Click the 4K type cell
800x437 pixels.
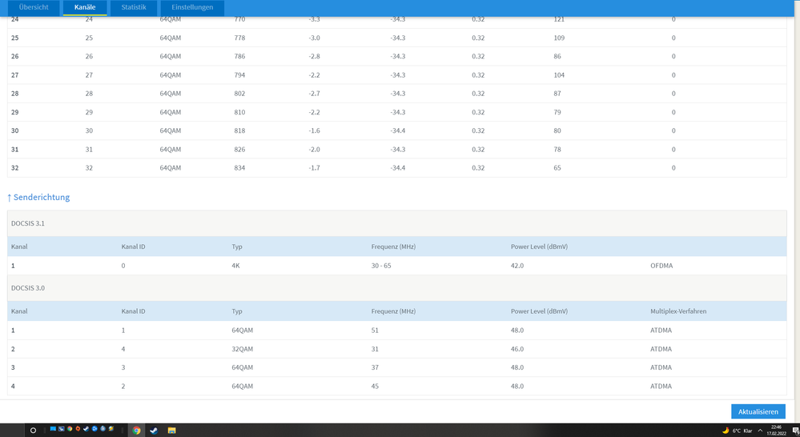click(237, 266)
